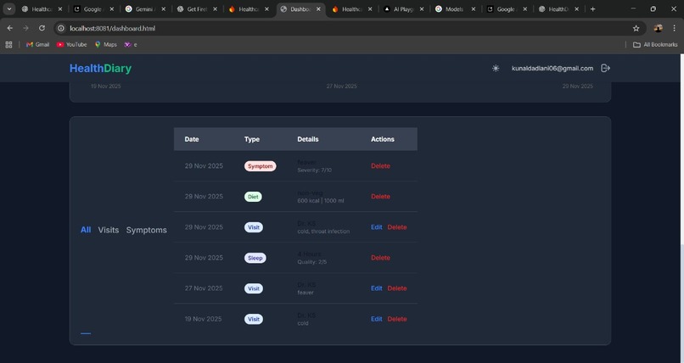Click the Symptom type badge

[260, 166]
